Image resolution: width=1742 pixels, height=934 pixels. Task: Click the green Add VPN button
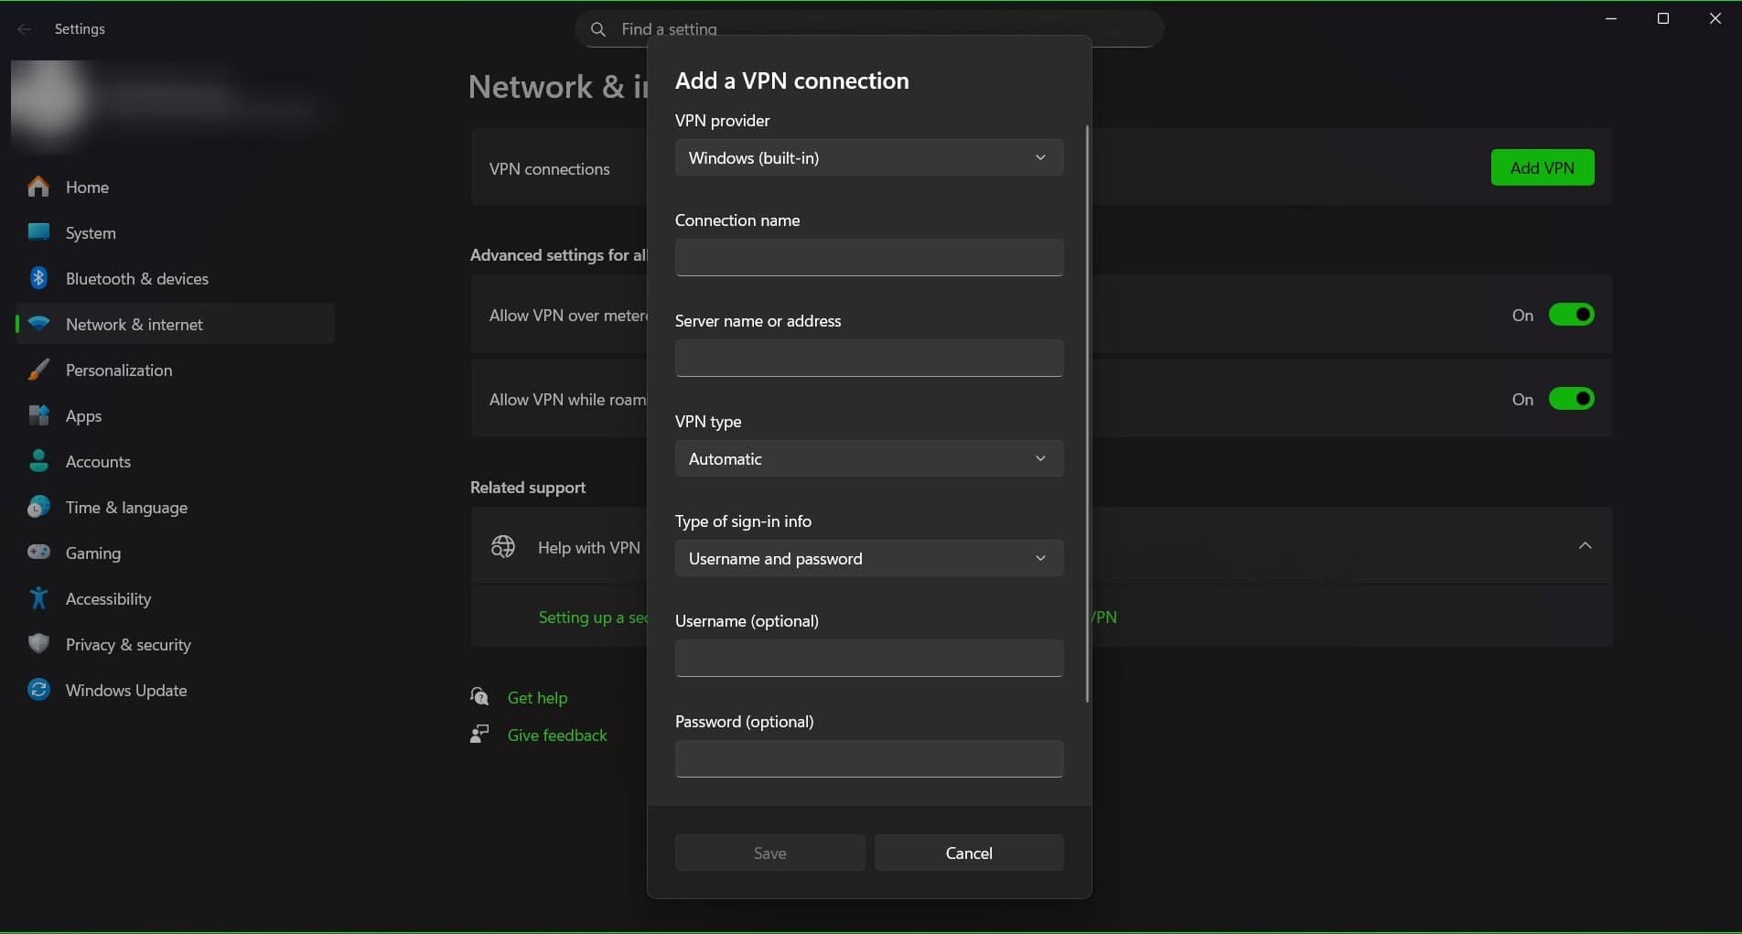pyautogui.click(x=1542, y=167)
